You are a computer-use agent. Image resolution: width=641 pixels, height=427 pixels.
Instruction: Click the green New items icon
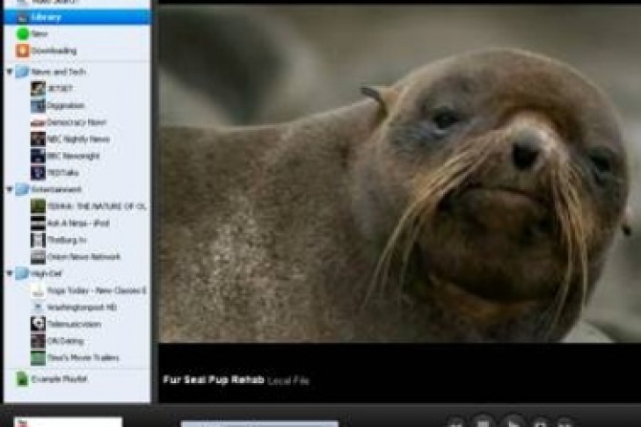point(23,33)
